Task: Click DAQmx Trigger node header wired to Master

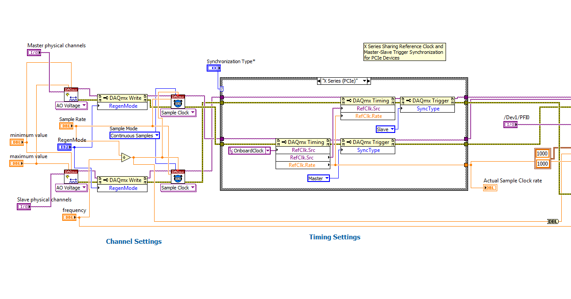Action: (367, 142)
